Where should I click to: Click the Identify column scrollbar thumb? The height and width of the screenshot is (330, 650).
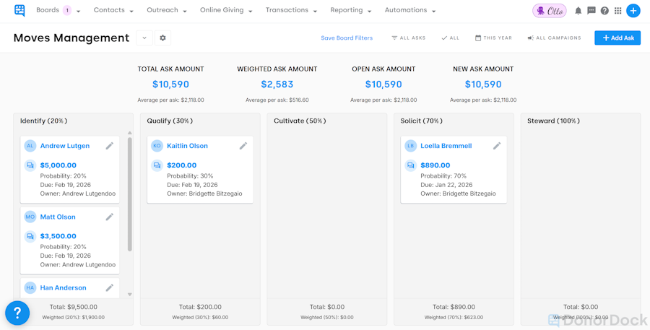click(x=130, y=194)
